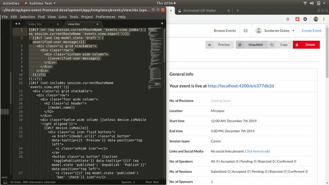Image resolution: width=329 pixels, height=185 pixels.
Task: Click the Browse Events link
Action: pos(225,31)
